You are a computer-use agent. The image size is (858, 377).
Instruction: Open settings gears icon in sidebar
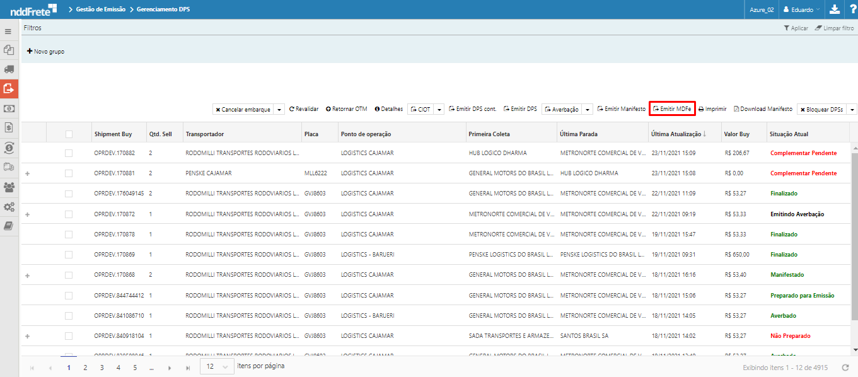[9, 207]
